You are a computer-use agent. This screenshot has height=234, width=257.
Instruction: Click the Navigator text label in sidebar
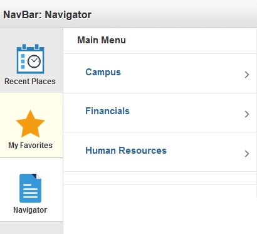pyautogui.click(x=30, y=210)
